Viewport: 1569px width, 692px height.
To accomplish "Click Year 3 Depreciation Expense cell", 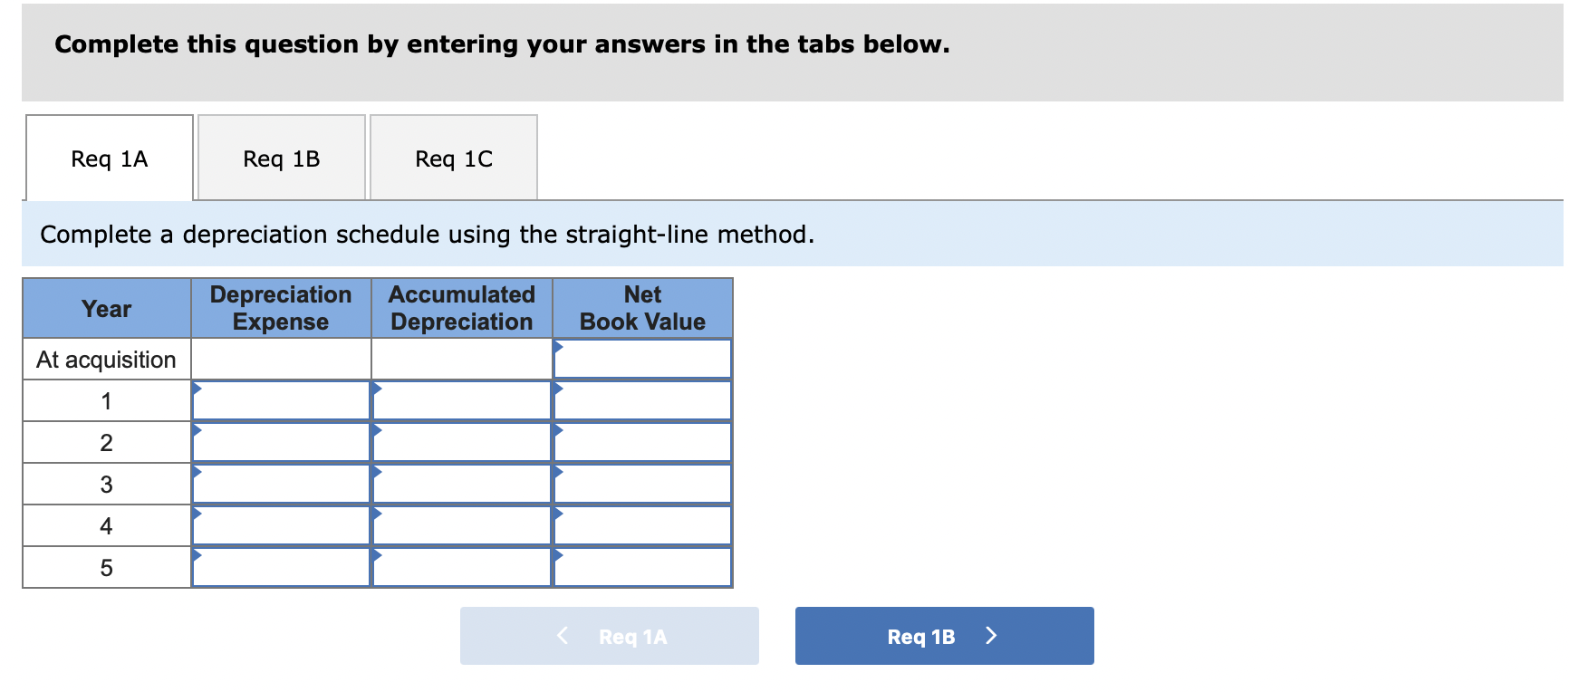I will [x=281, y=485].
